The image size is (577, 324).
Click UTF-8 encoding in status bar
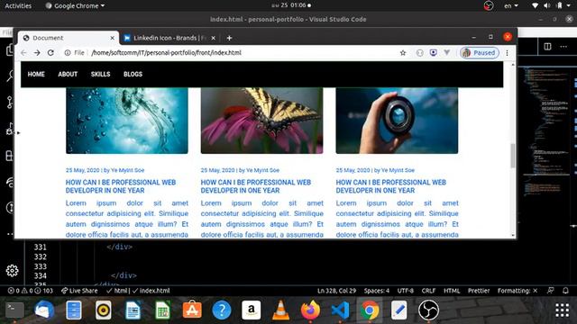coord(405,291)
